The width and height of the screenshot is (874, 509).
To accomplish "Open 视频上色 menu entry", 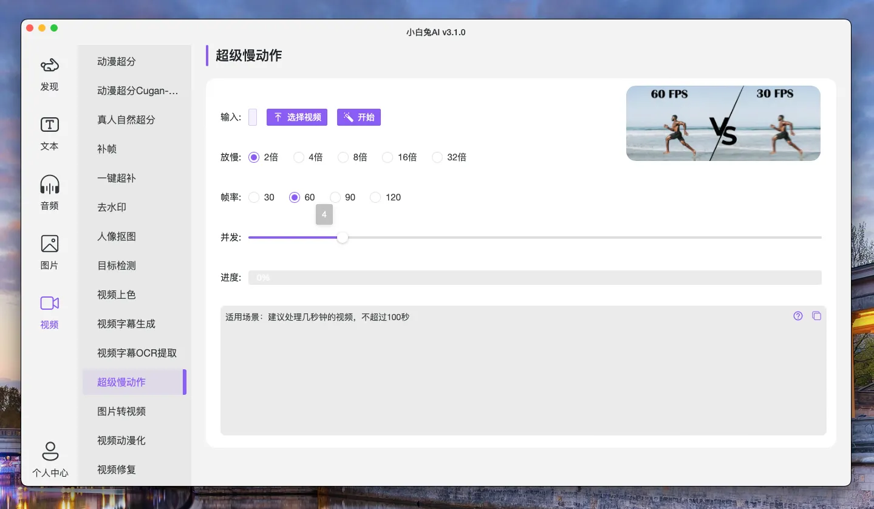I will coord(134,295).
